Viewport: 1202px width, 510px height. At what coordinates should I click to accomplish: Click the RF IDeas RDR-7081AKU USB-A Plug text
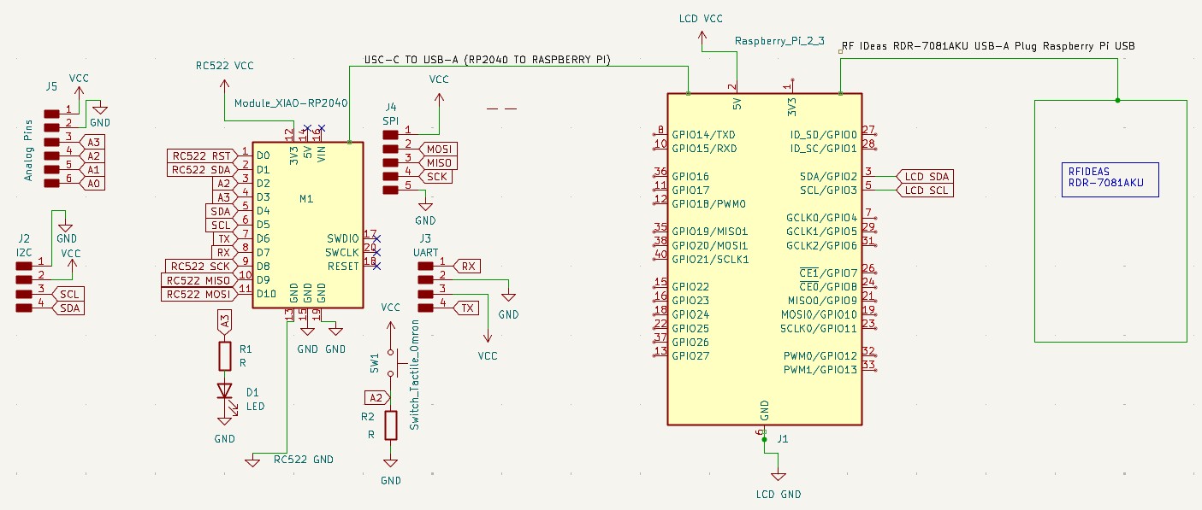(x=989, y=46)
